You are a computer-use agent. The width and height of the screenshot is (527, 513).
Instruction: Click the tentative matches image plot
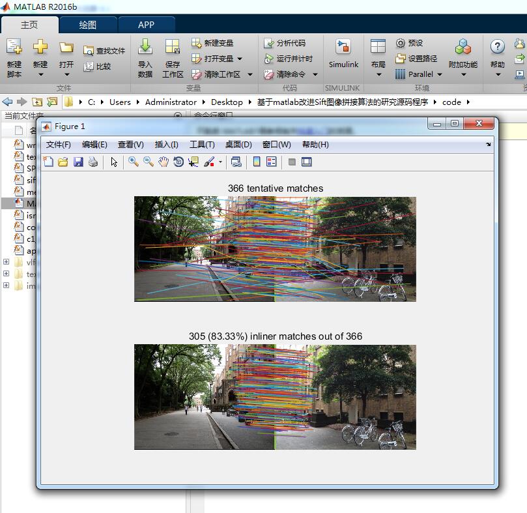pyautogui.click(x=275, y=249)
